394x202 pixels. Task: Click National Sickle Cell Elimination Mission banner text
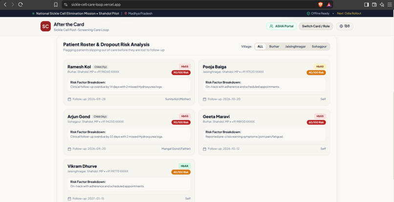pyautogui.click(x=78, y=14)
